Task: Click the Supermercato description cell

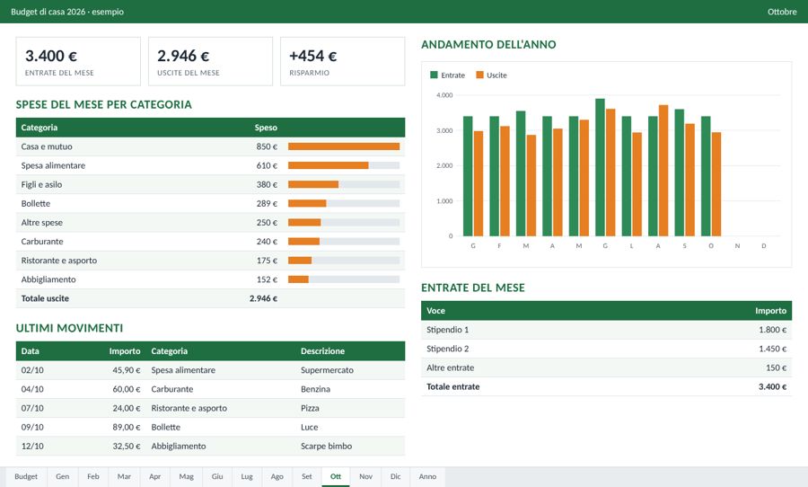Action: point(327,370)
